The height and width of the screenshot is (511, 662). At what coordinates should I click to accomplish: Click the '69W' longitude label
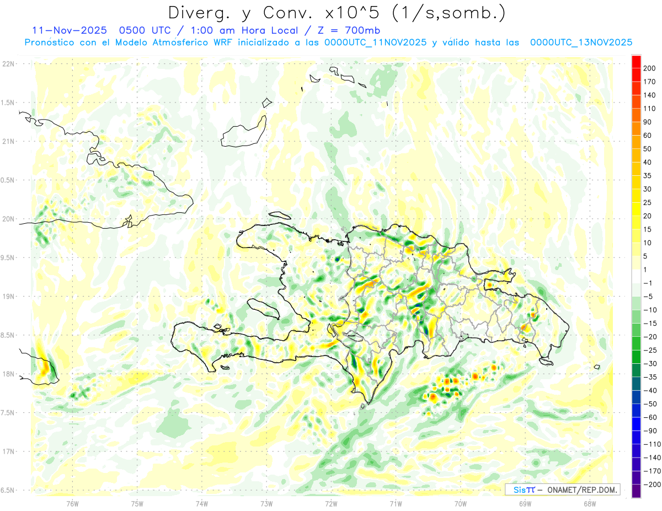pyautogui.click(x=525, y=503)
